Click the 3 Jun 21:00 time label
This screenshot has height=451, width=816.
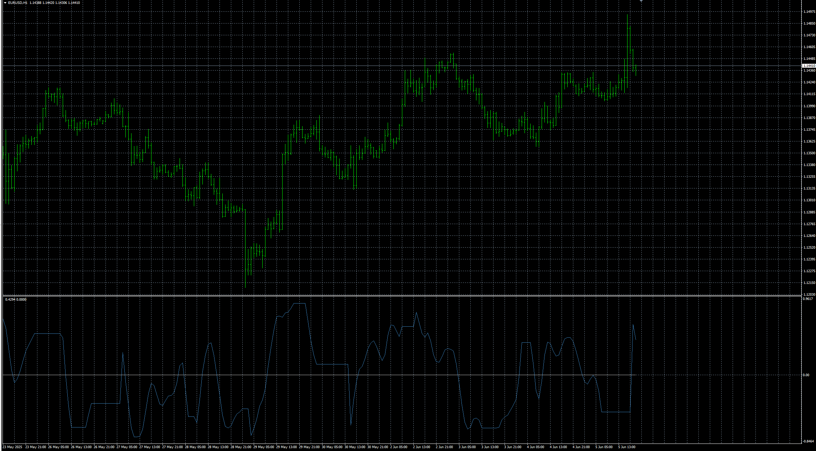point(513,447)
